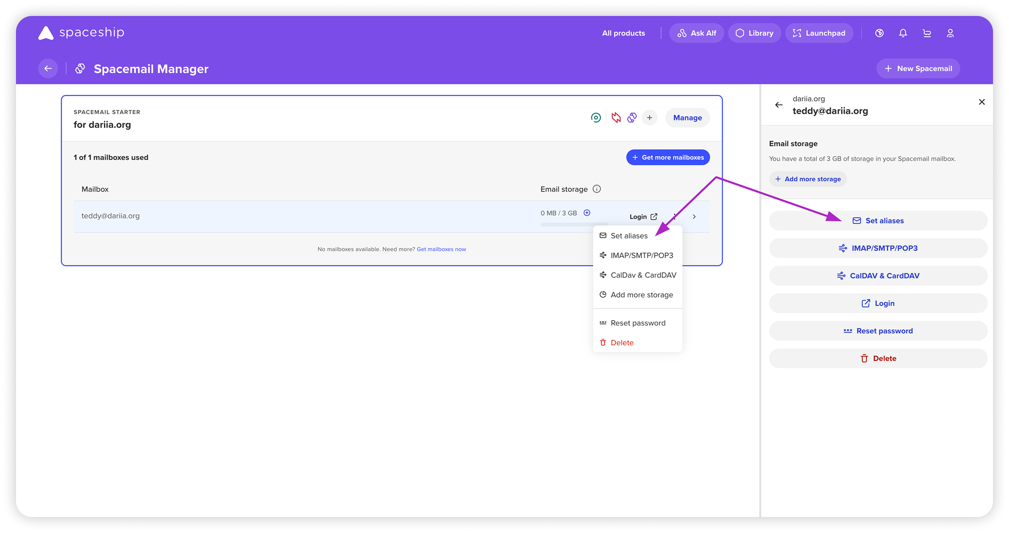This screenshot has width=1009, height=533.
Task: Choose IMAP/SMTP/POP3 in dropdown menu
Action: coord(638,255)
